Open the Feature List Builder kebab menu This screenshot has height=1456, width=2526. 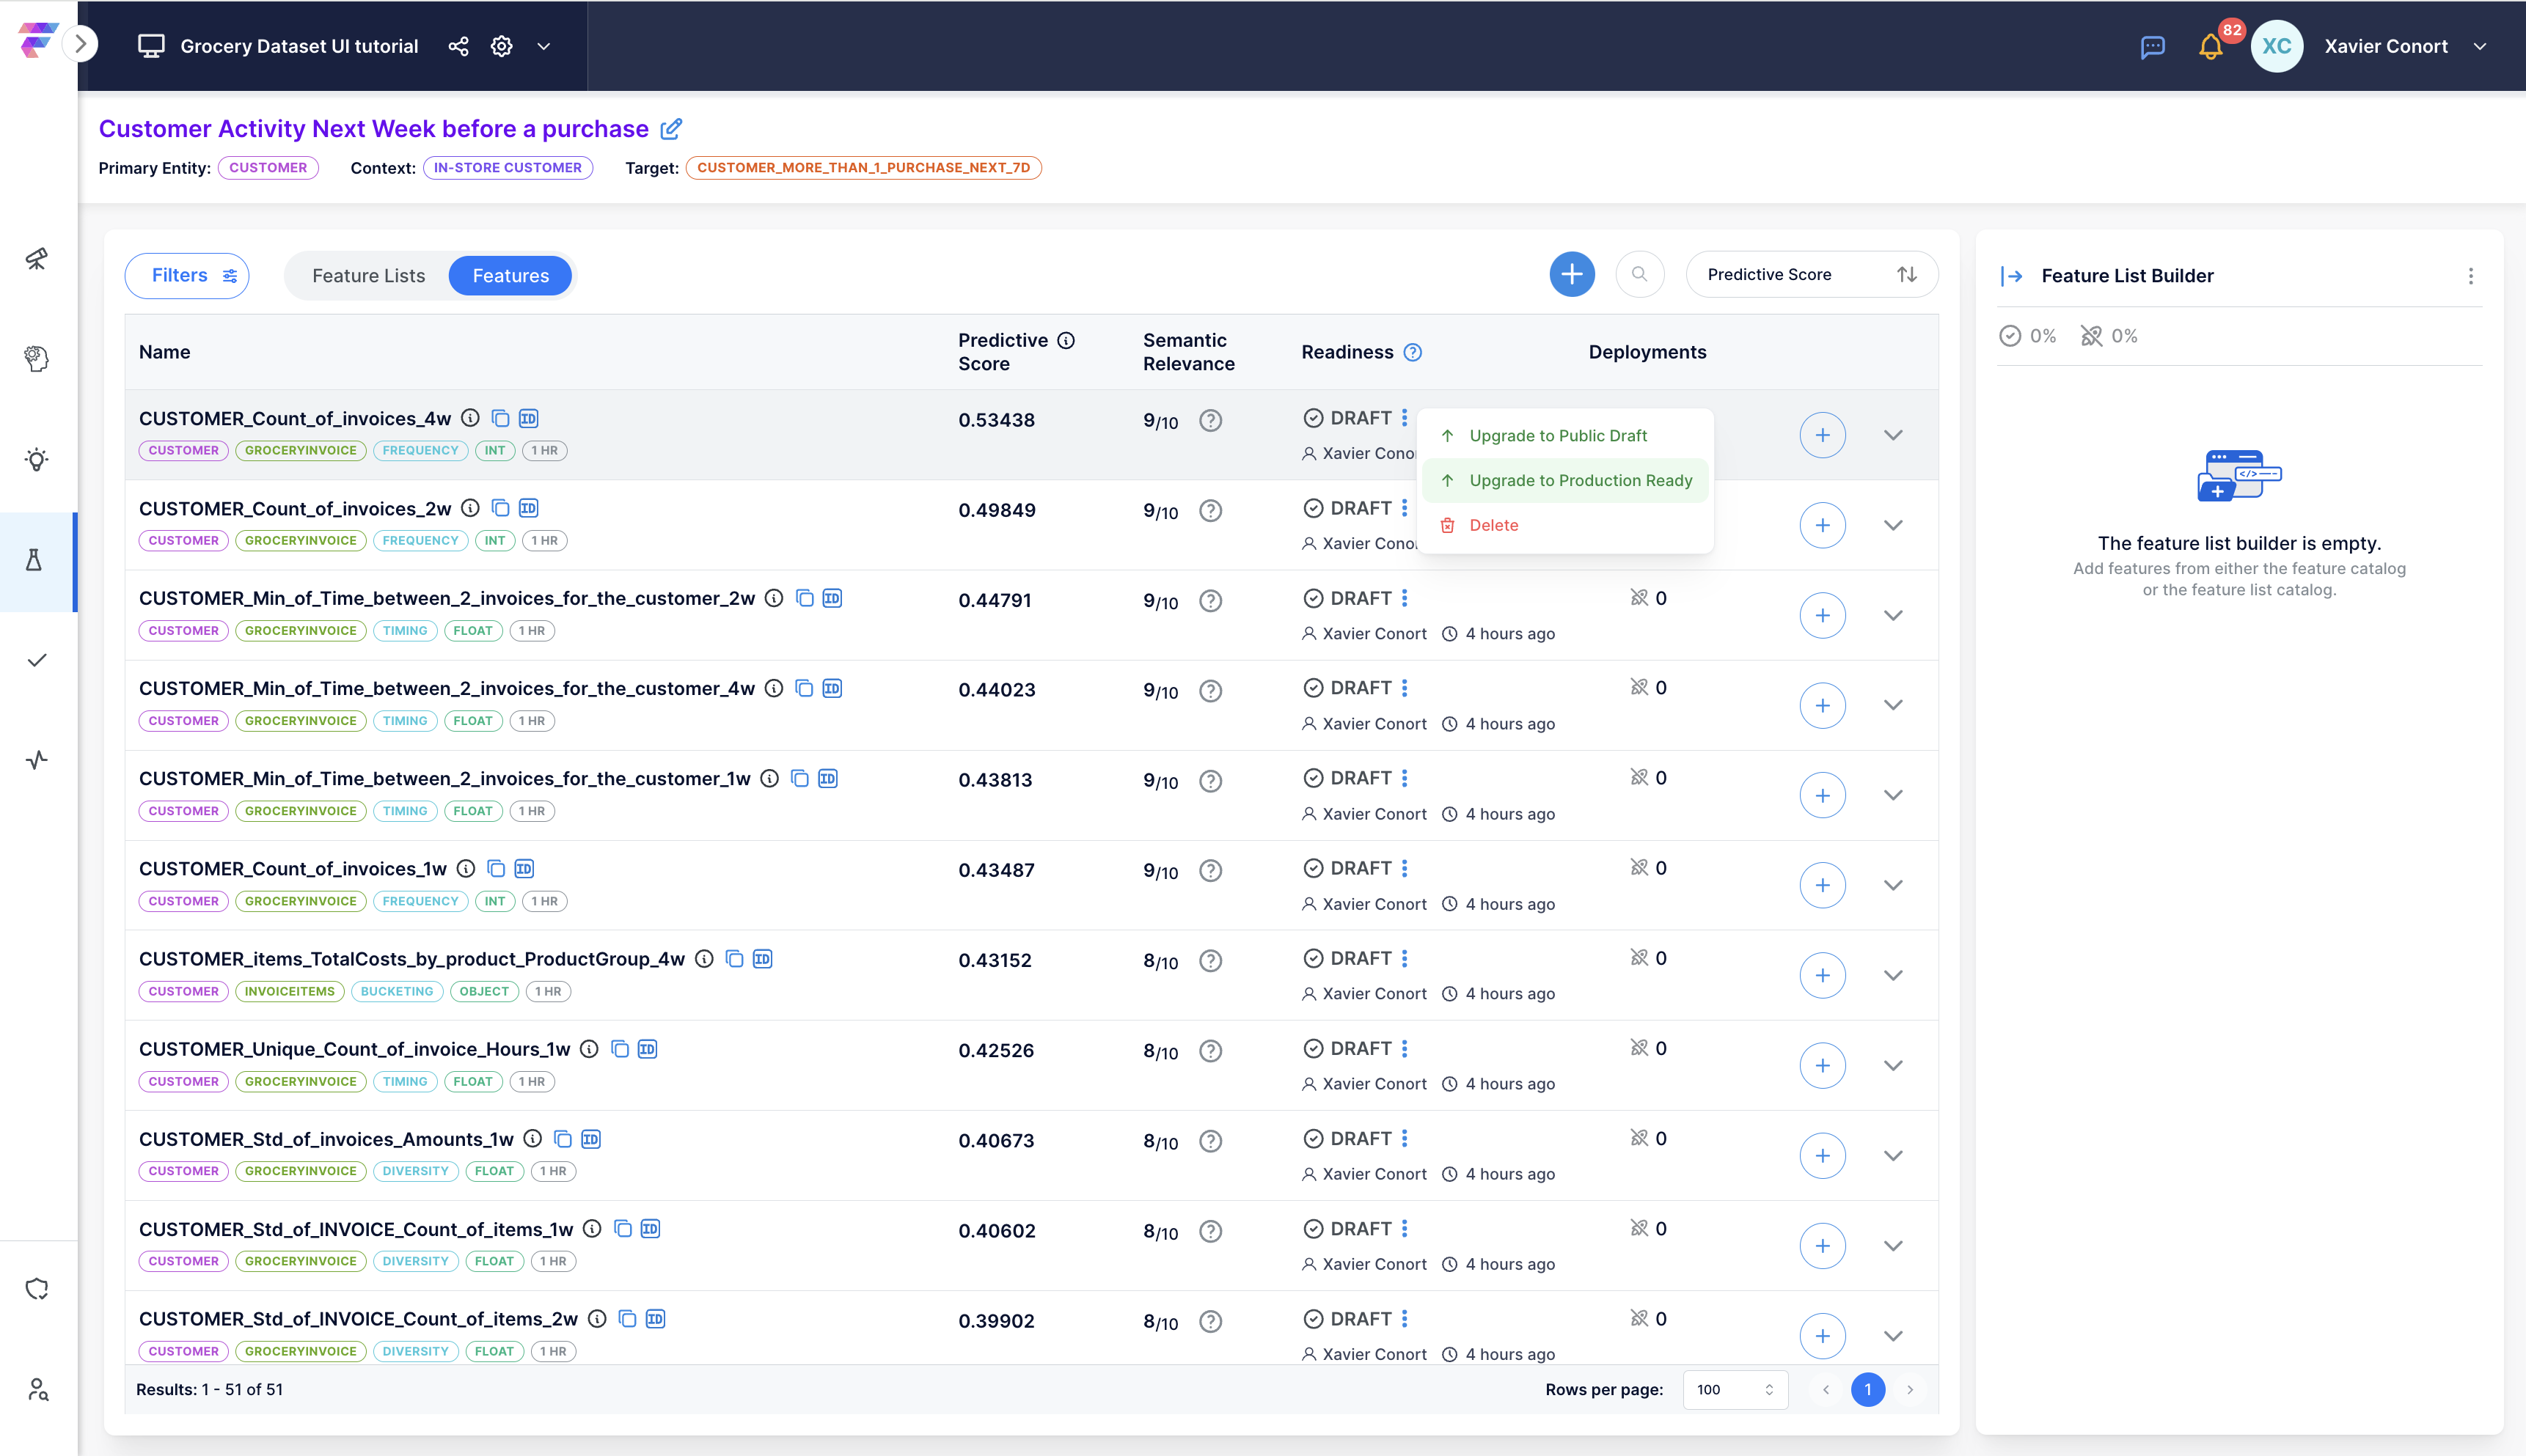point(2471,276)
